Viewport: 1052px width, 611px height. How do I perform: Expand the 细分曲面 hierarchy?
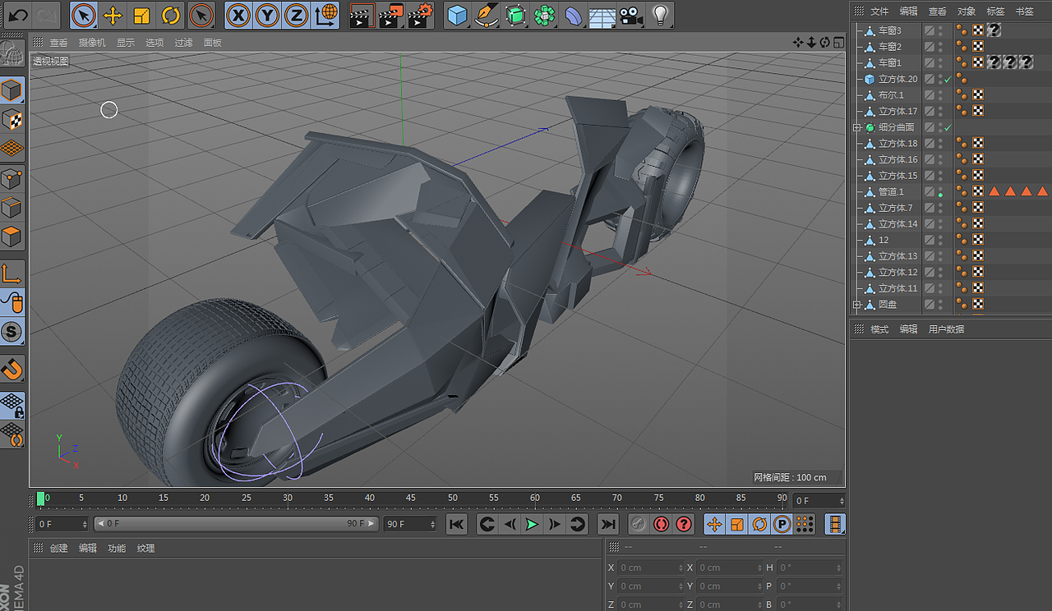point(855,127)
